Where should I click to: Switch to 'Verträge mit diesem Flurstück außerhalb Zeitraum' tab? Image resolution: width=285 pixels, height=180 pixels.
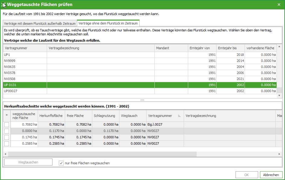(x=40, y=23)
